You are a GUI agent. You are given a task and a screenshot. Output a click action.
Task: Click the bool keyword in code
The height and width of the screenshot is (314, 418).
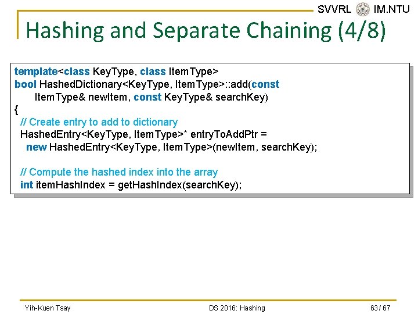pos(26,84)
